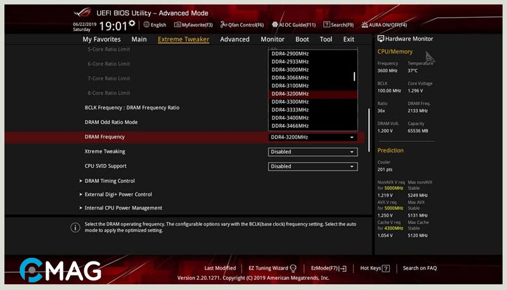Click the ROG logo icon
The image size is (507, 290).
(82, 13)
